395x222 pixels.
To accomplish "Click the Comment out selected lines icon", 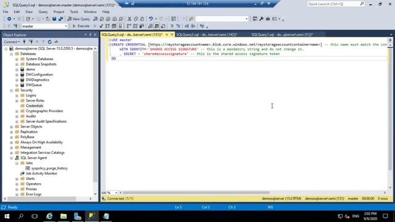I will pos(172,26).
